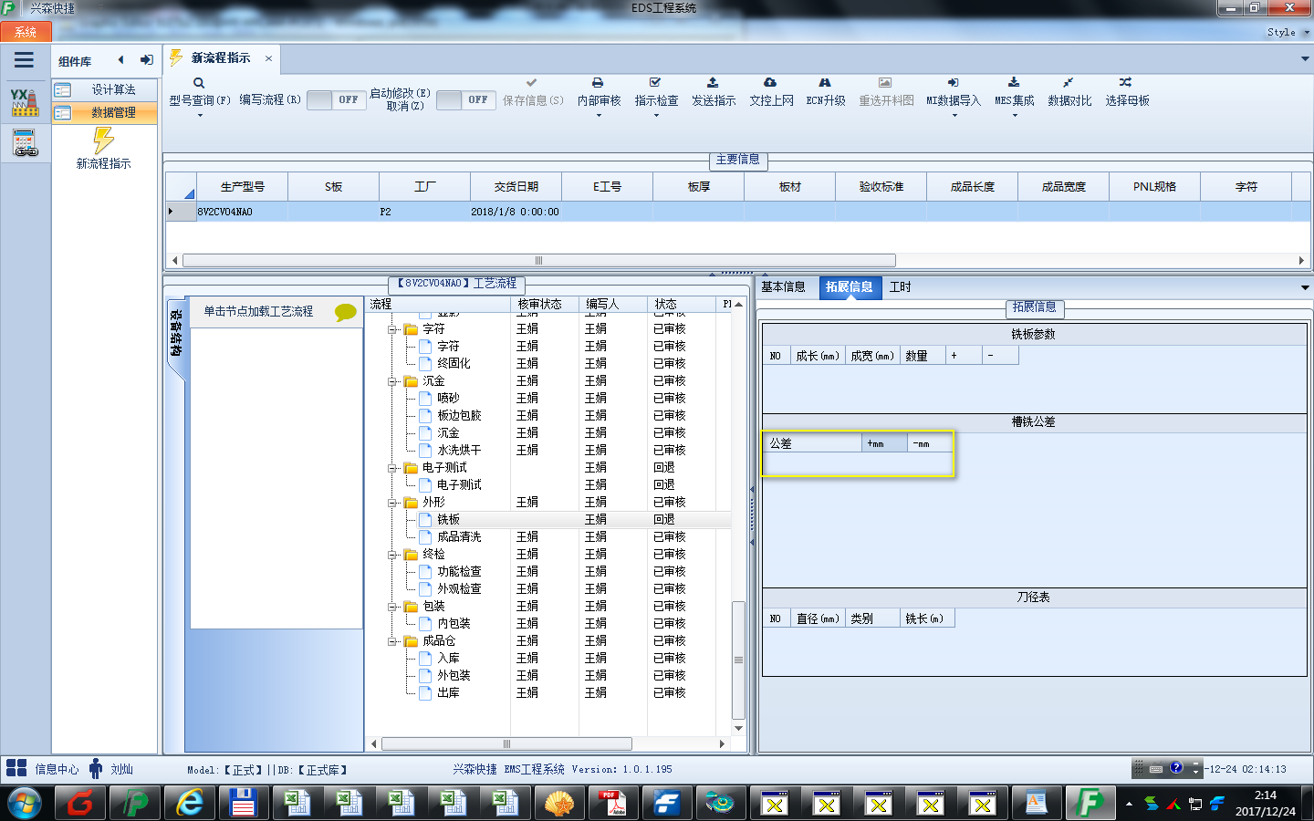Collapse 字符 folder node
Image resolution: width=1314 pixels, height=821 pixels.
392,329
